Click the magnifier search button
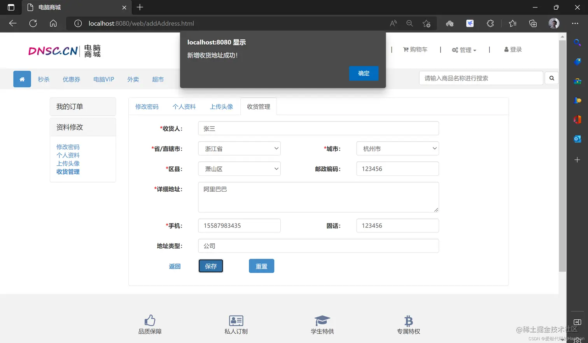The image size is (588, 343). [x=551, y=78]
